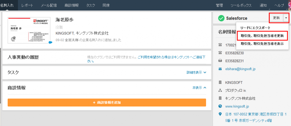
Task: Open the www.kingsoft.jp link
Action: click(x=237, y=106)
